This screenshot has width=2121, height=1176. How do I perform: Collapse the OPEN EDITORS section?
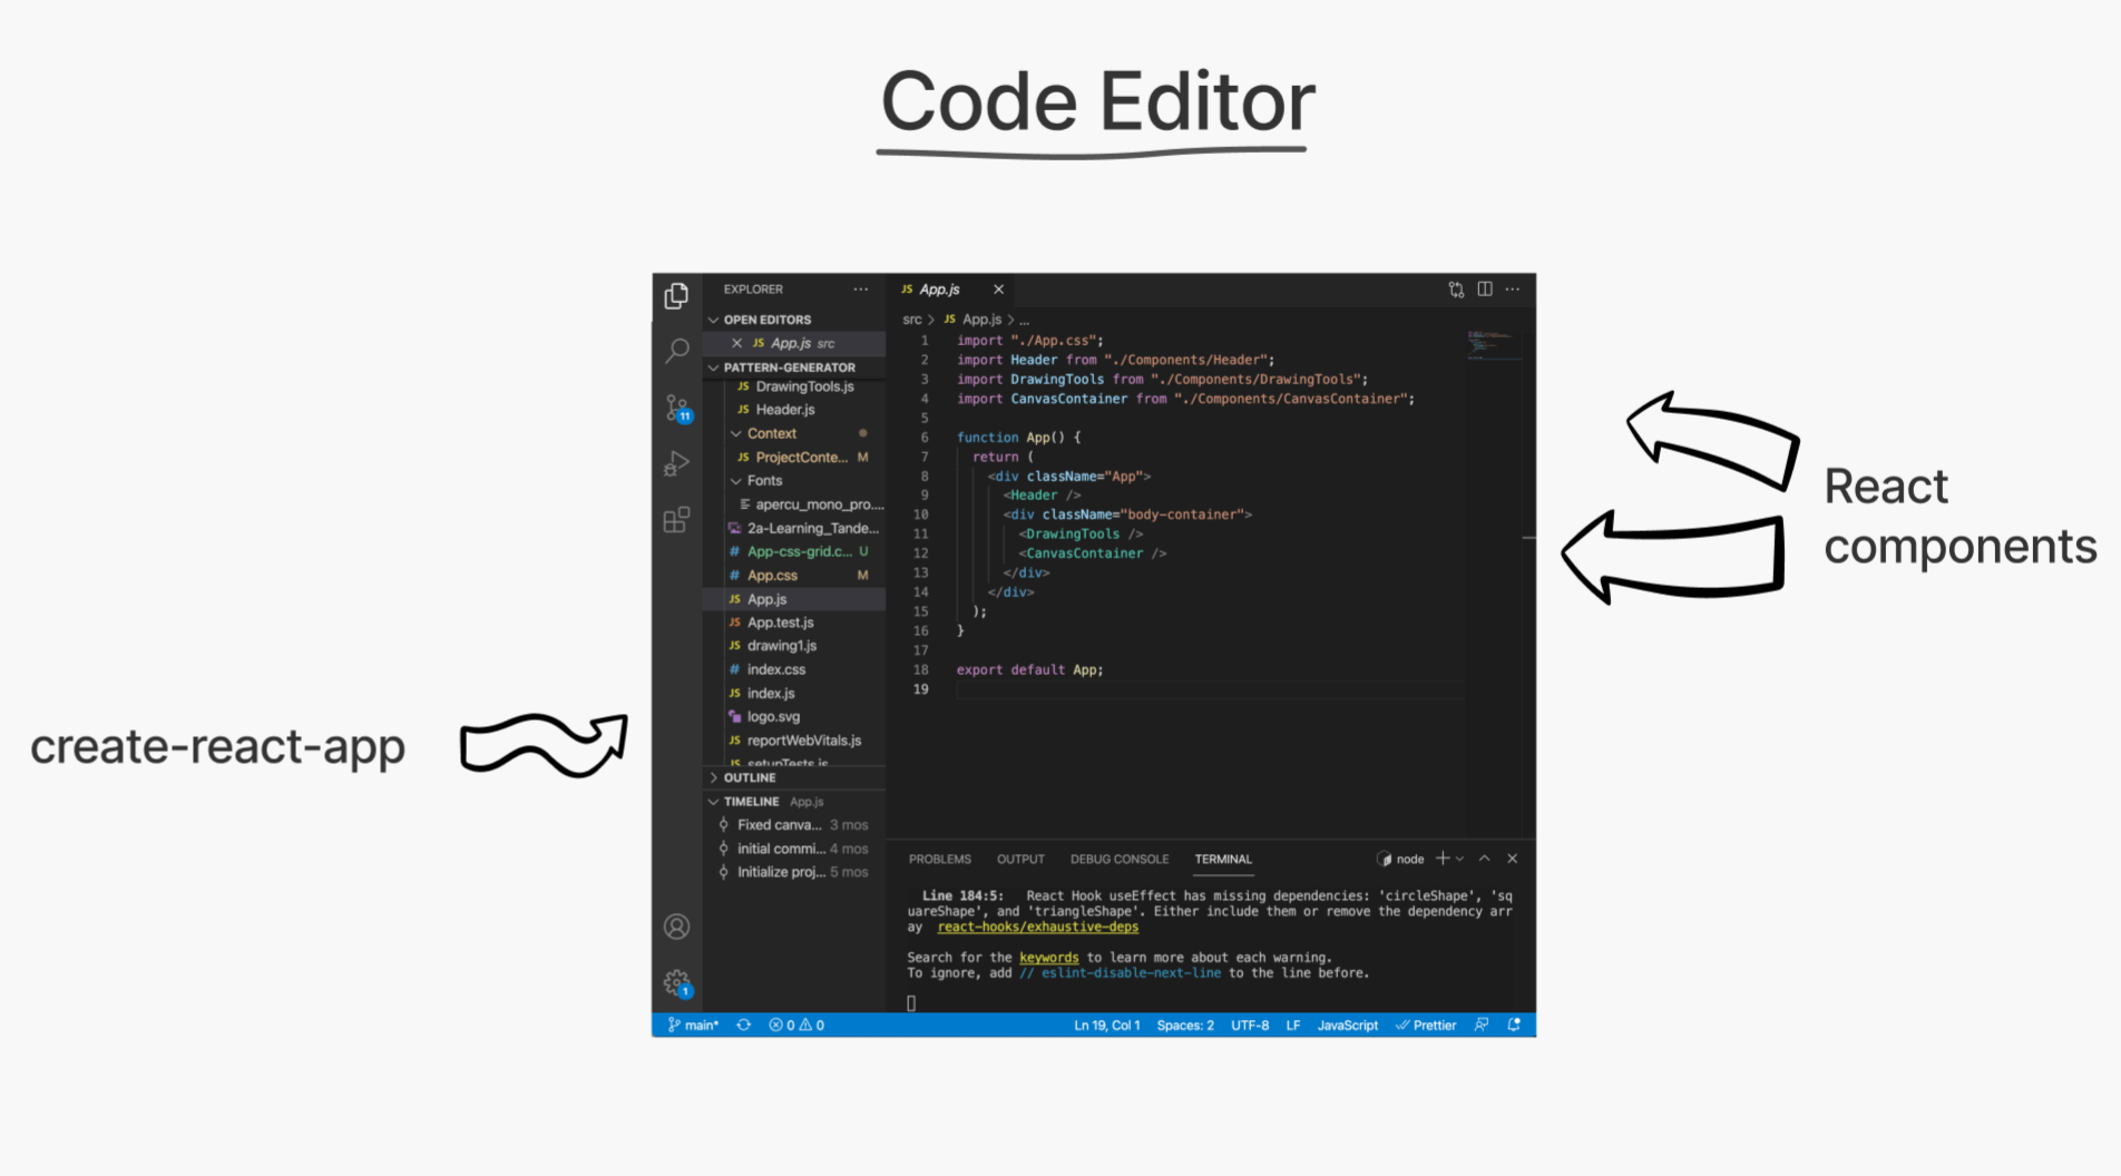pos(714,319)
